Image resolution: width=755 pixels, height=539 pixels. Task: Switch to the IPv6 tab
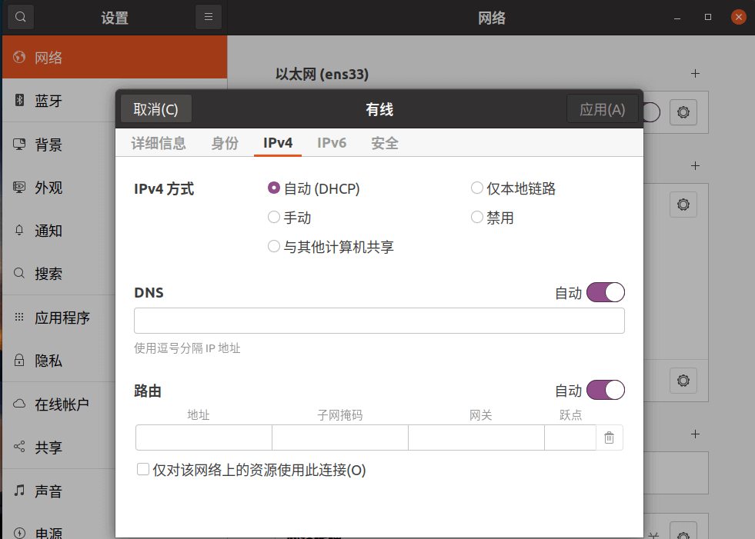click(332, 143)
